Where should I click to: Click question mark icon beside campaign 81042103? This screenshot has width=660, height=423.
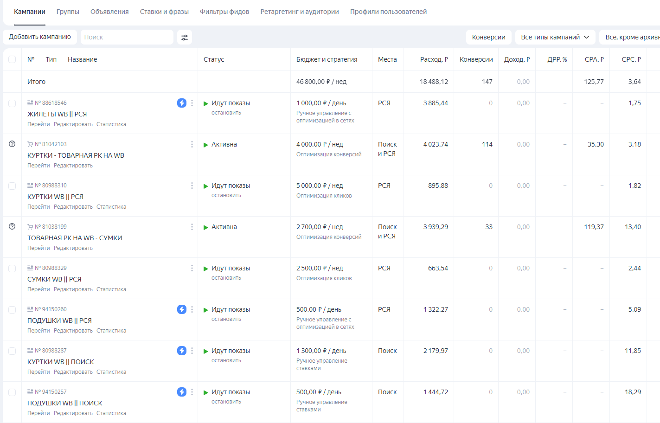12,144
